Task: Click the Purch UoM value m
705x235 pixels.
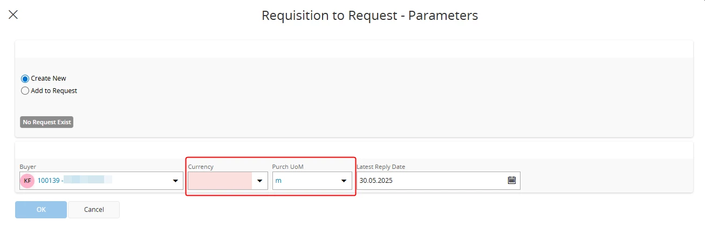Action: pos(278,181)
